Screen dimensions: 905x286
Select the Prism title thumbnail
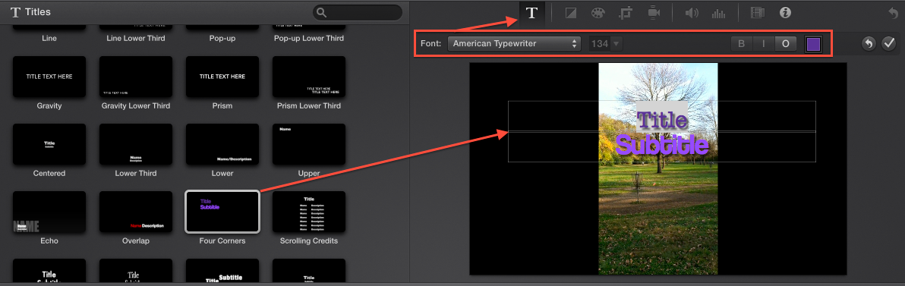pyautogui.click(x=222, y=76)
